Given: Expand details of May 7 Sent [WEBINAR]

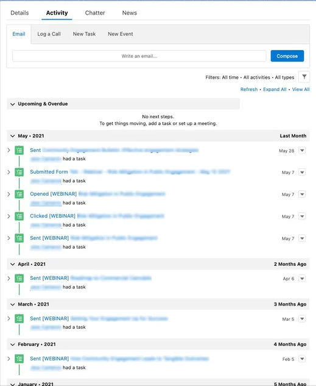Looking at the screenshot, I should 9,238.
